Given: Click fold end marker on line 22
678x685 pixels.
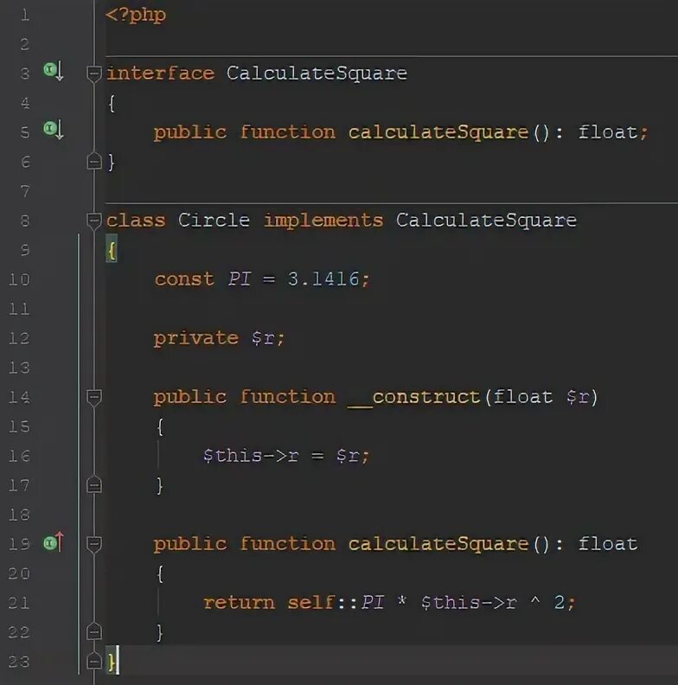Looking at the screenshot, I should pyautogui.click(x=94, y=631).
